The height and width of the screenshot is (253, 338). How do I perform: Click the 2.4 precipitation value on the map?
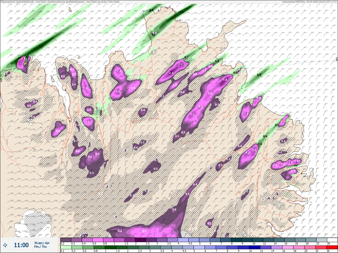coord(171,73)
